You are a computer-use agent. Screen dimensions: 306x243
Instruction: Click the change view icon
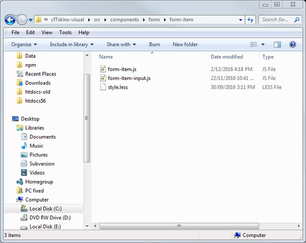[253, 44]
